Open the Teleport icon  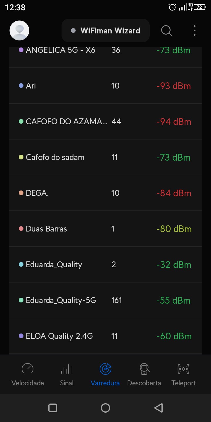coord(183,369)
